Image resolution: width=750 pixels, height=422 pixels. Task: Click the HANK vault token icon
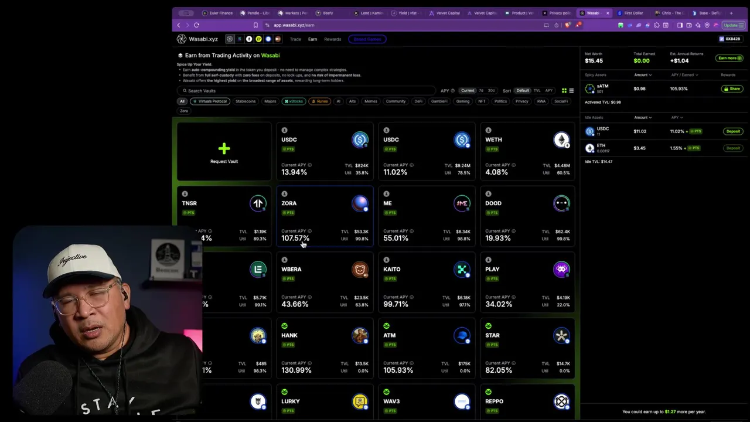tap(360, 336)
